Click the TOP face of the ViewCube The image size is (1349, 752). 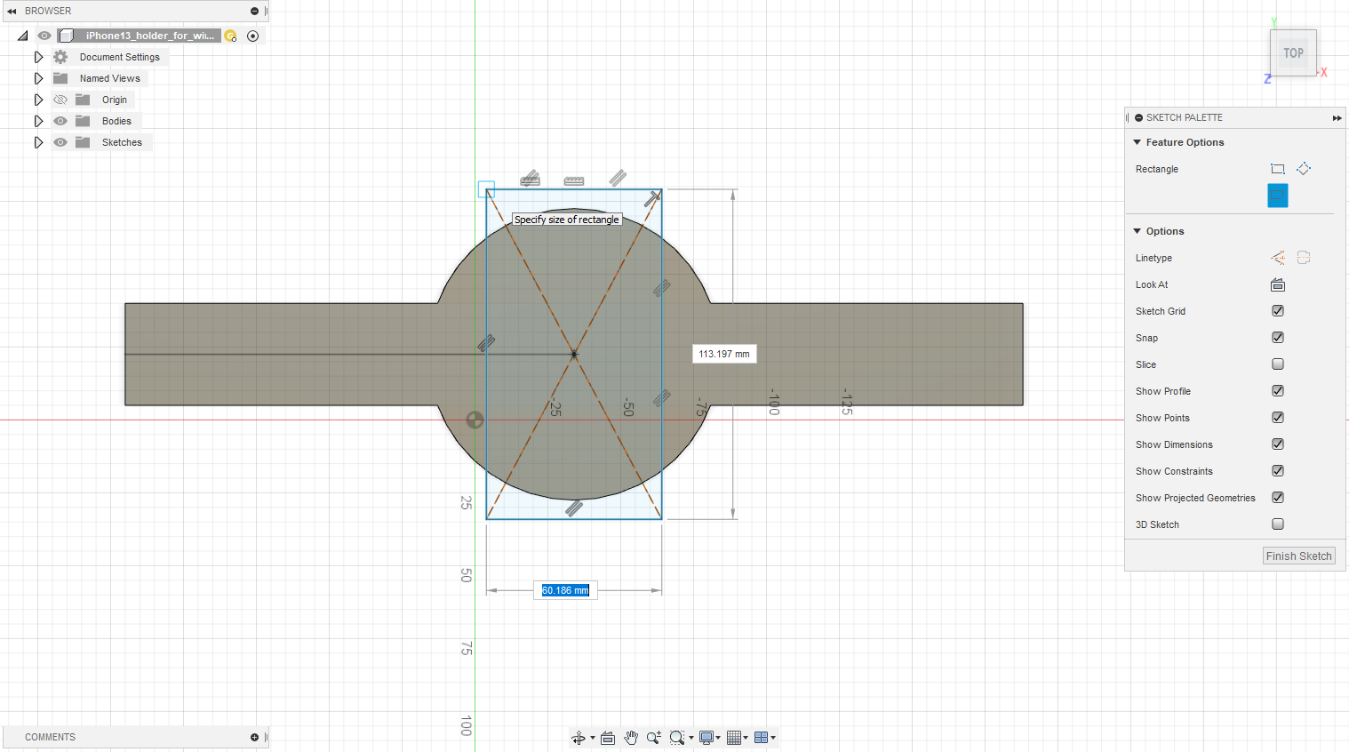[1293, 53]
